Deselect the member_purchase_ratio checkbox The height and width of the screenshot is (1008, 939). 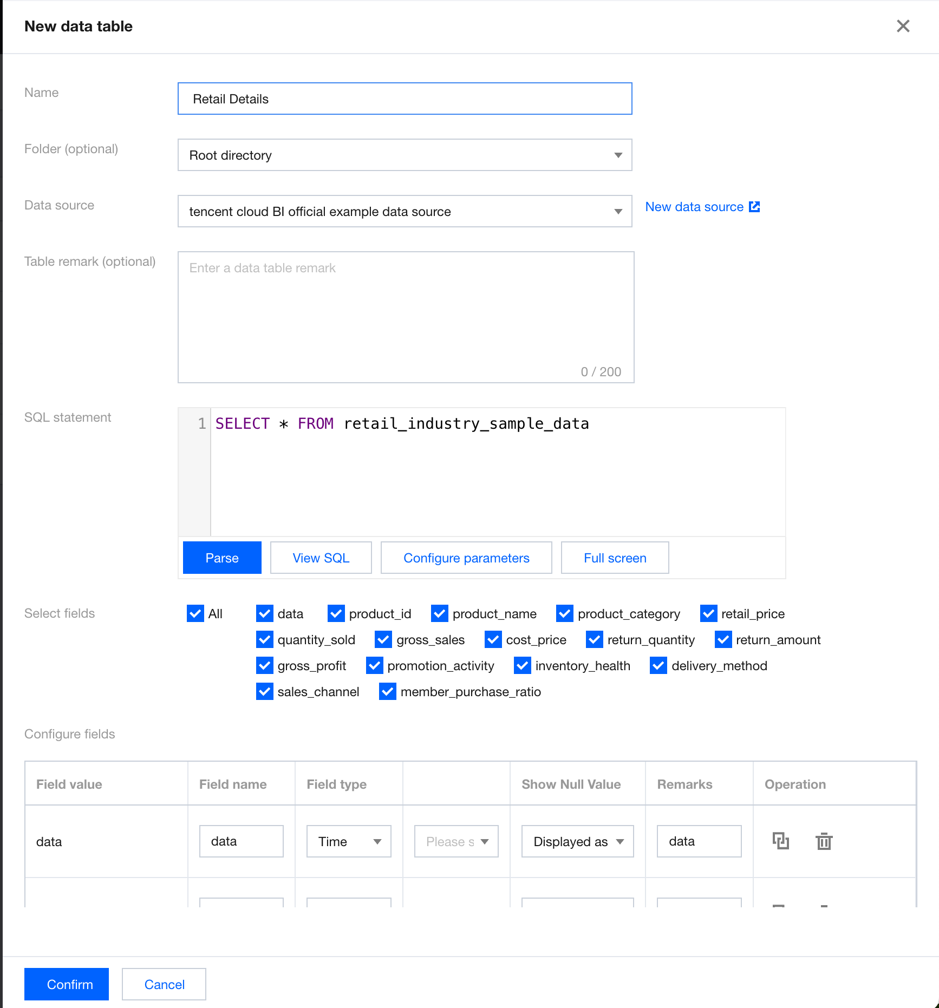[388, 691]
